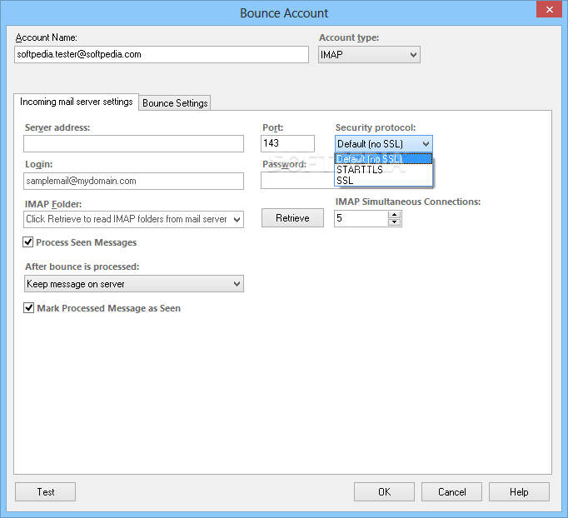Click the Test button
This screenshot has height=518, width=568.
pyautogui.click(x=45, y=492)
